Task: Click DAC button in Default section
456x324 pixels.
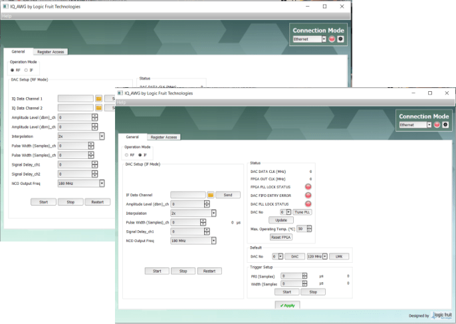Action: pos(294,256)
